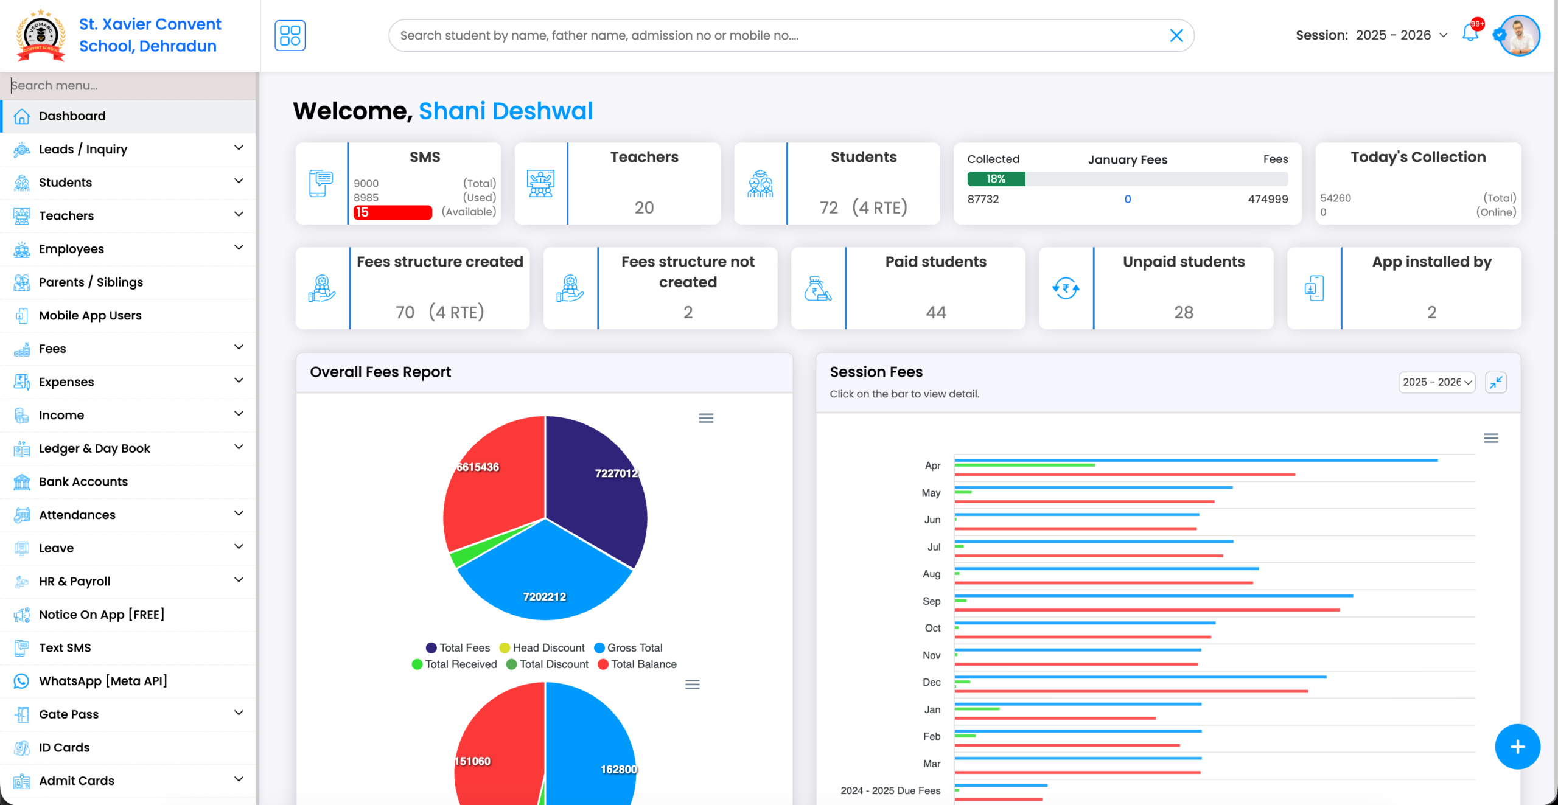Open the Mobile App Users sidebar icon
Image resolution: width=1558 pixels, height=805 pixels.
pos(21,315)
